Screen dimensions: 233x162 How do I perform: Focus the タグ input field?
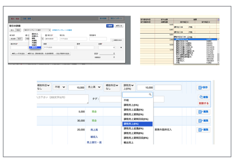tap(111, 99)
